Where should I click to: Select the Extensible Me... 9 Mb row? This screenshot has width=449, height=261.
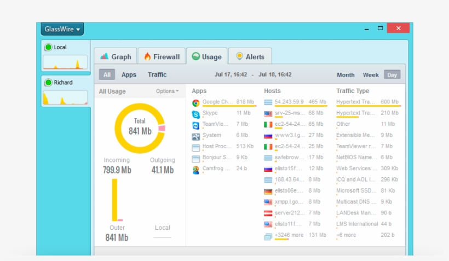367,136
